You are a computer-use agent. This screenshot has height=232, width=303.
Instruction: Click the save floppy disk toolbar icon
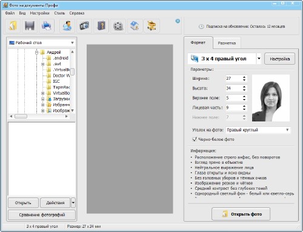pyautogui.click(x=30, y=26)
